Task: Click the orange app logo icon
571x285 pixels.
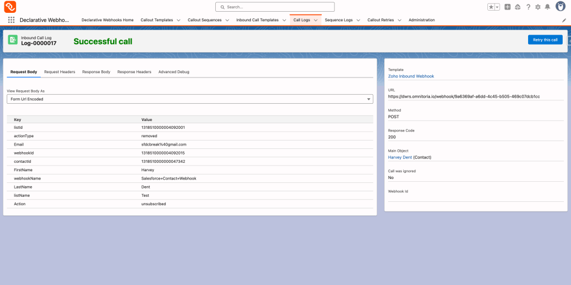Action: 10,7
